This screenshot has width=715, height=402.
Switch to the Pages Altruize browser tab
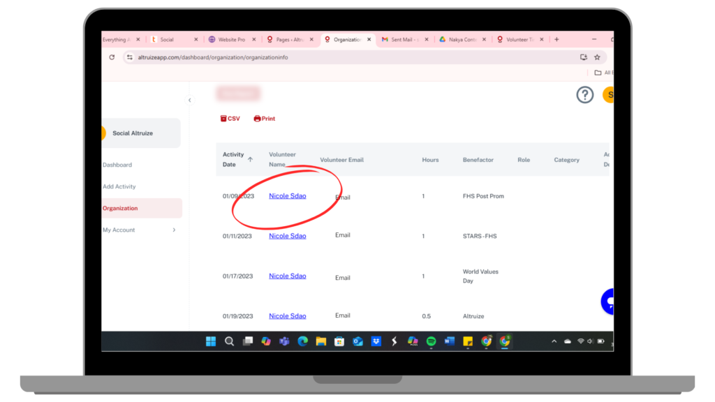point(290,40)
